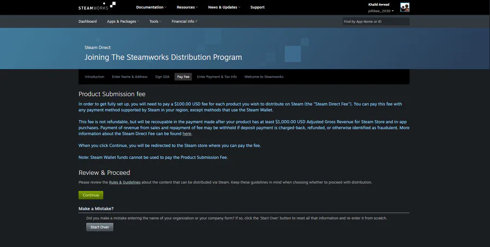Viewport: 490px width, 247px height.
Task: Go to Enter Name & Address tab
Action: click(130, 77)
